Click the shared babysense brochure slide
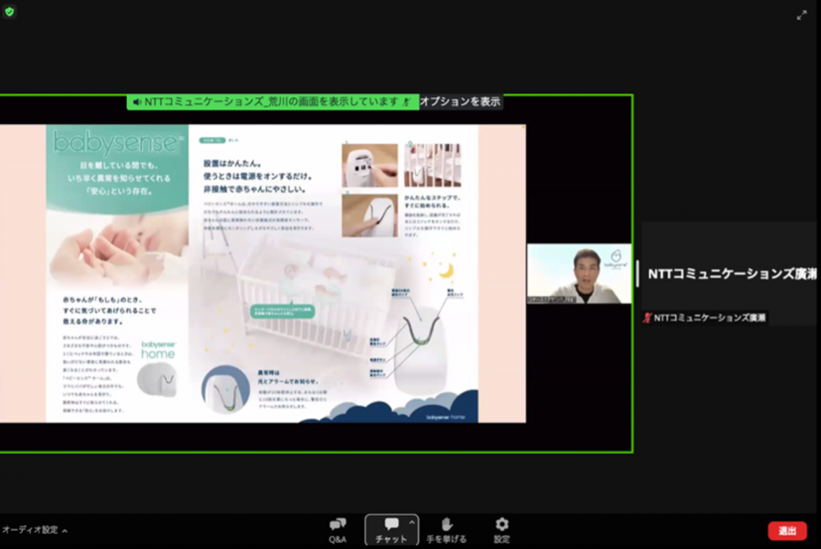Viewport: 821px width, 549px height. pos(263,274)
